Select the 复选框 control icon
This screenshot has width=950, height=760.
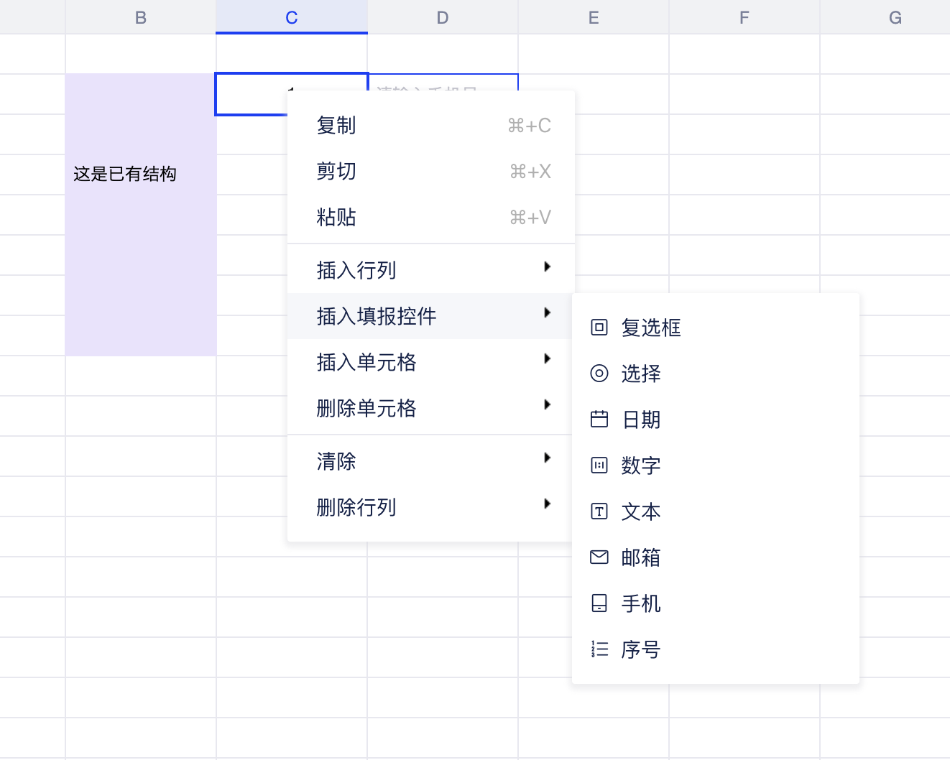599,327
